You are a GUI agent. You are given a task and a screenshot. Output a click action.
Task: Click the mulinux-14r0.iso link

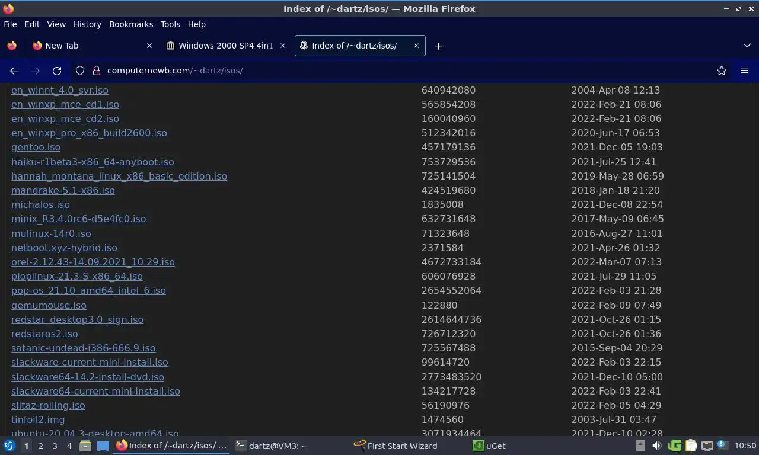coord(51,234)
